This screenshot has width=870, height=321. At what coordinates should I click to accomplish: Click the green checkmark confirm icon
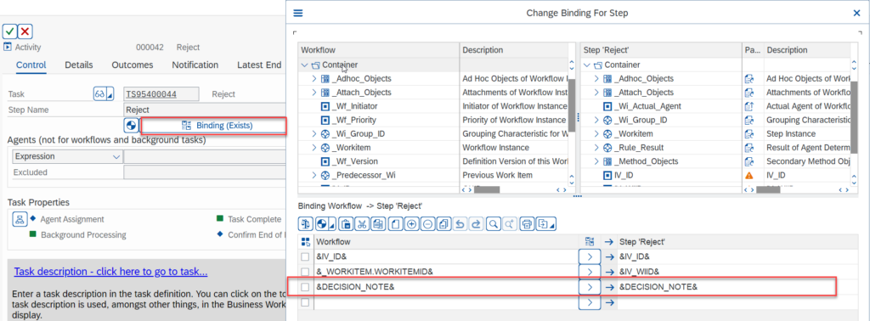coord(10,31)
